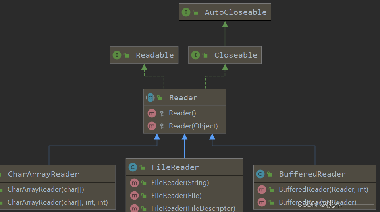Click the BufferedReader class icon
Viewport: 380px width, 212px height.
pyautogui.click(x=260, y=174)
